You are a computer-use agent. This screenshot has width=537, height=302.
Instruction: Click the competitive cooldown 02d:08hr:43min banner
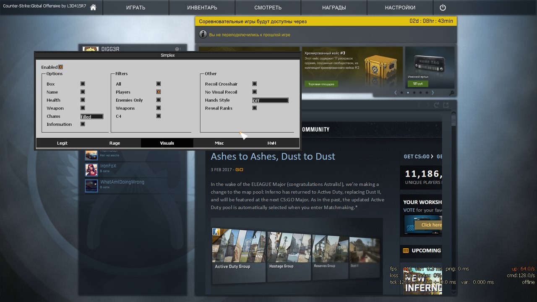tap(326, 21)
